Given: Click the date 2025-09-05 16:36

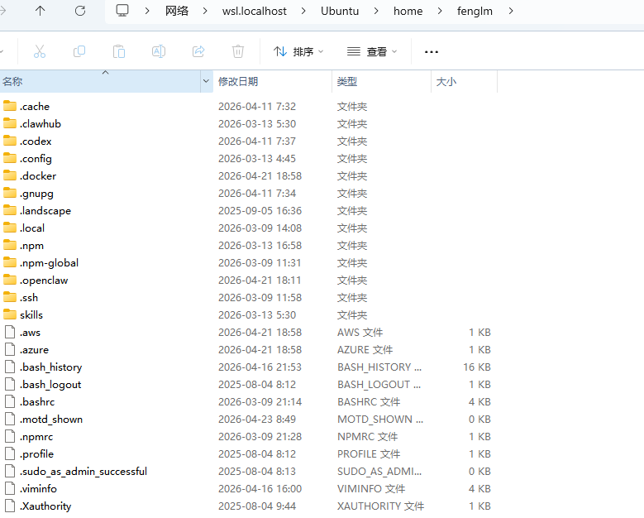Looking at the screenshot, I should [260, 210].
